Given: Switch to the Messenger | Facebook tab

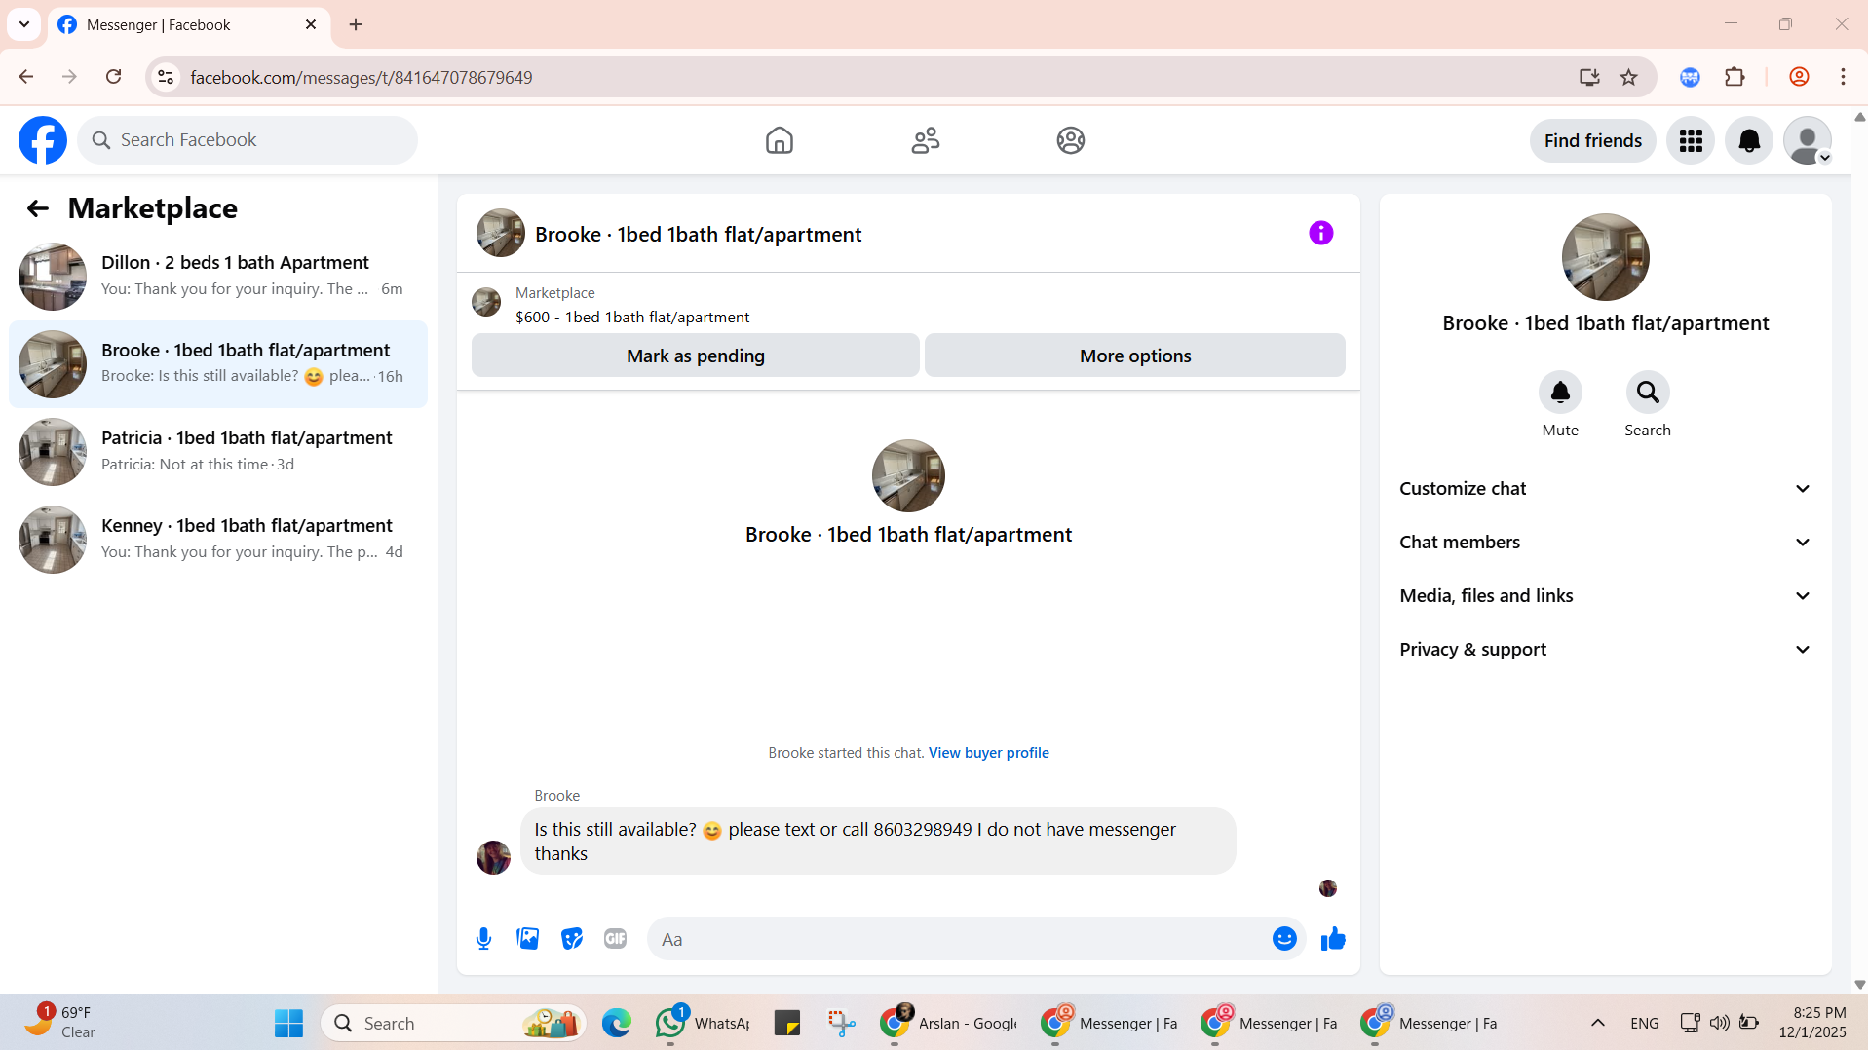Looking at the screenshot, I should coord(190,24).
